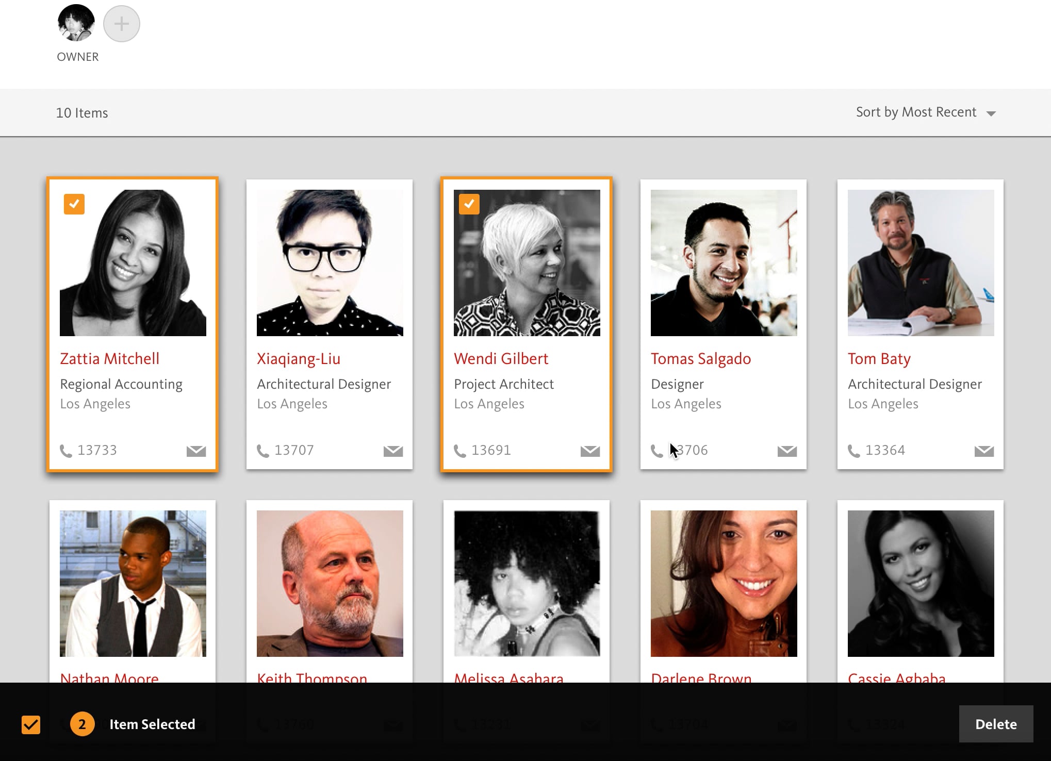
Task: Open Tomas Salgado's profile name link
Action: (x=700, y=359)
